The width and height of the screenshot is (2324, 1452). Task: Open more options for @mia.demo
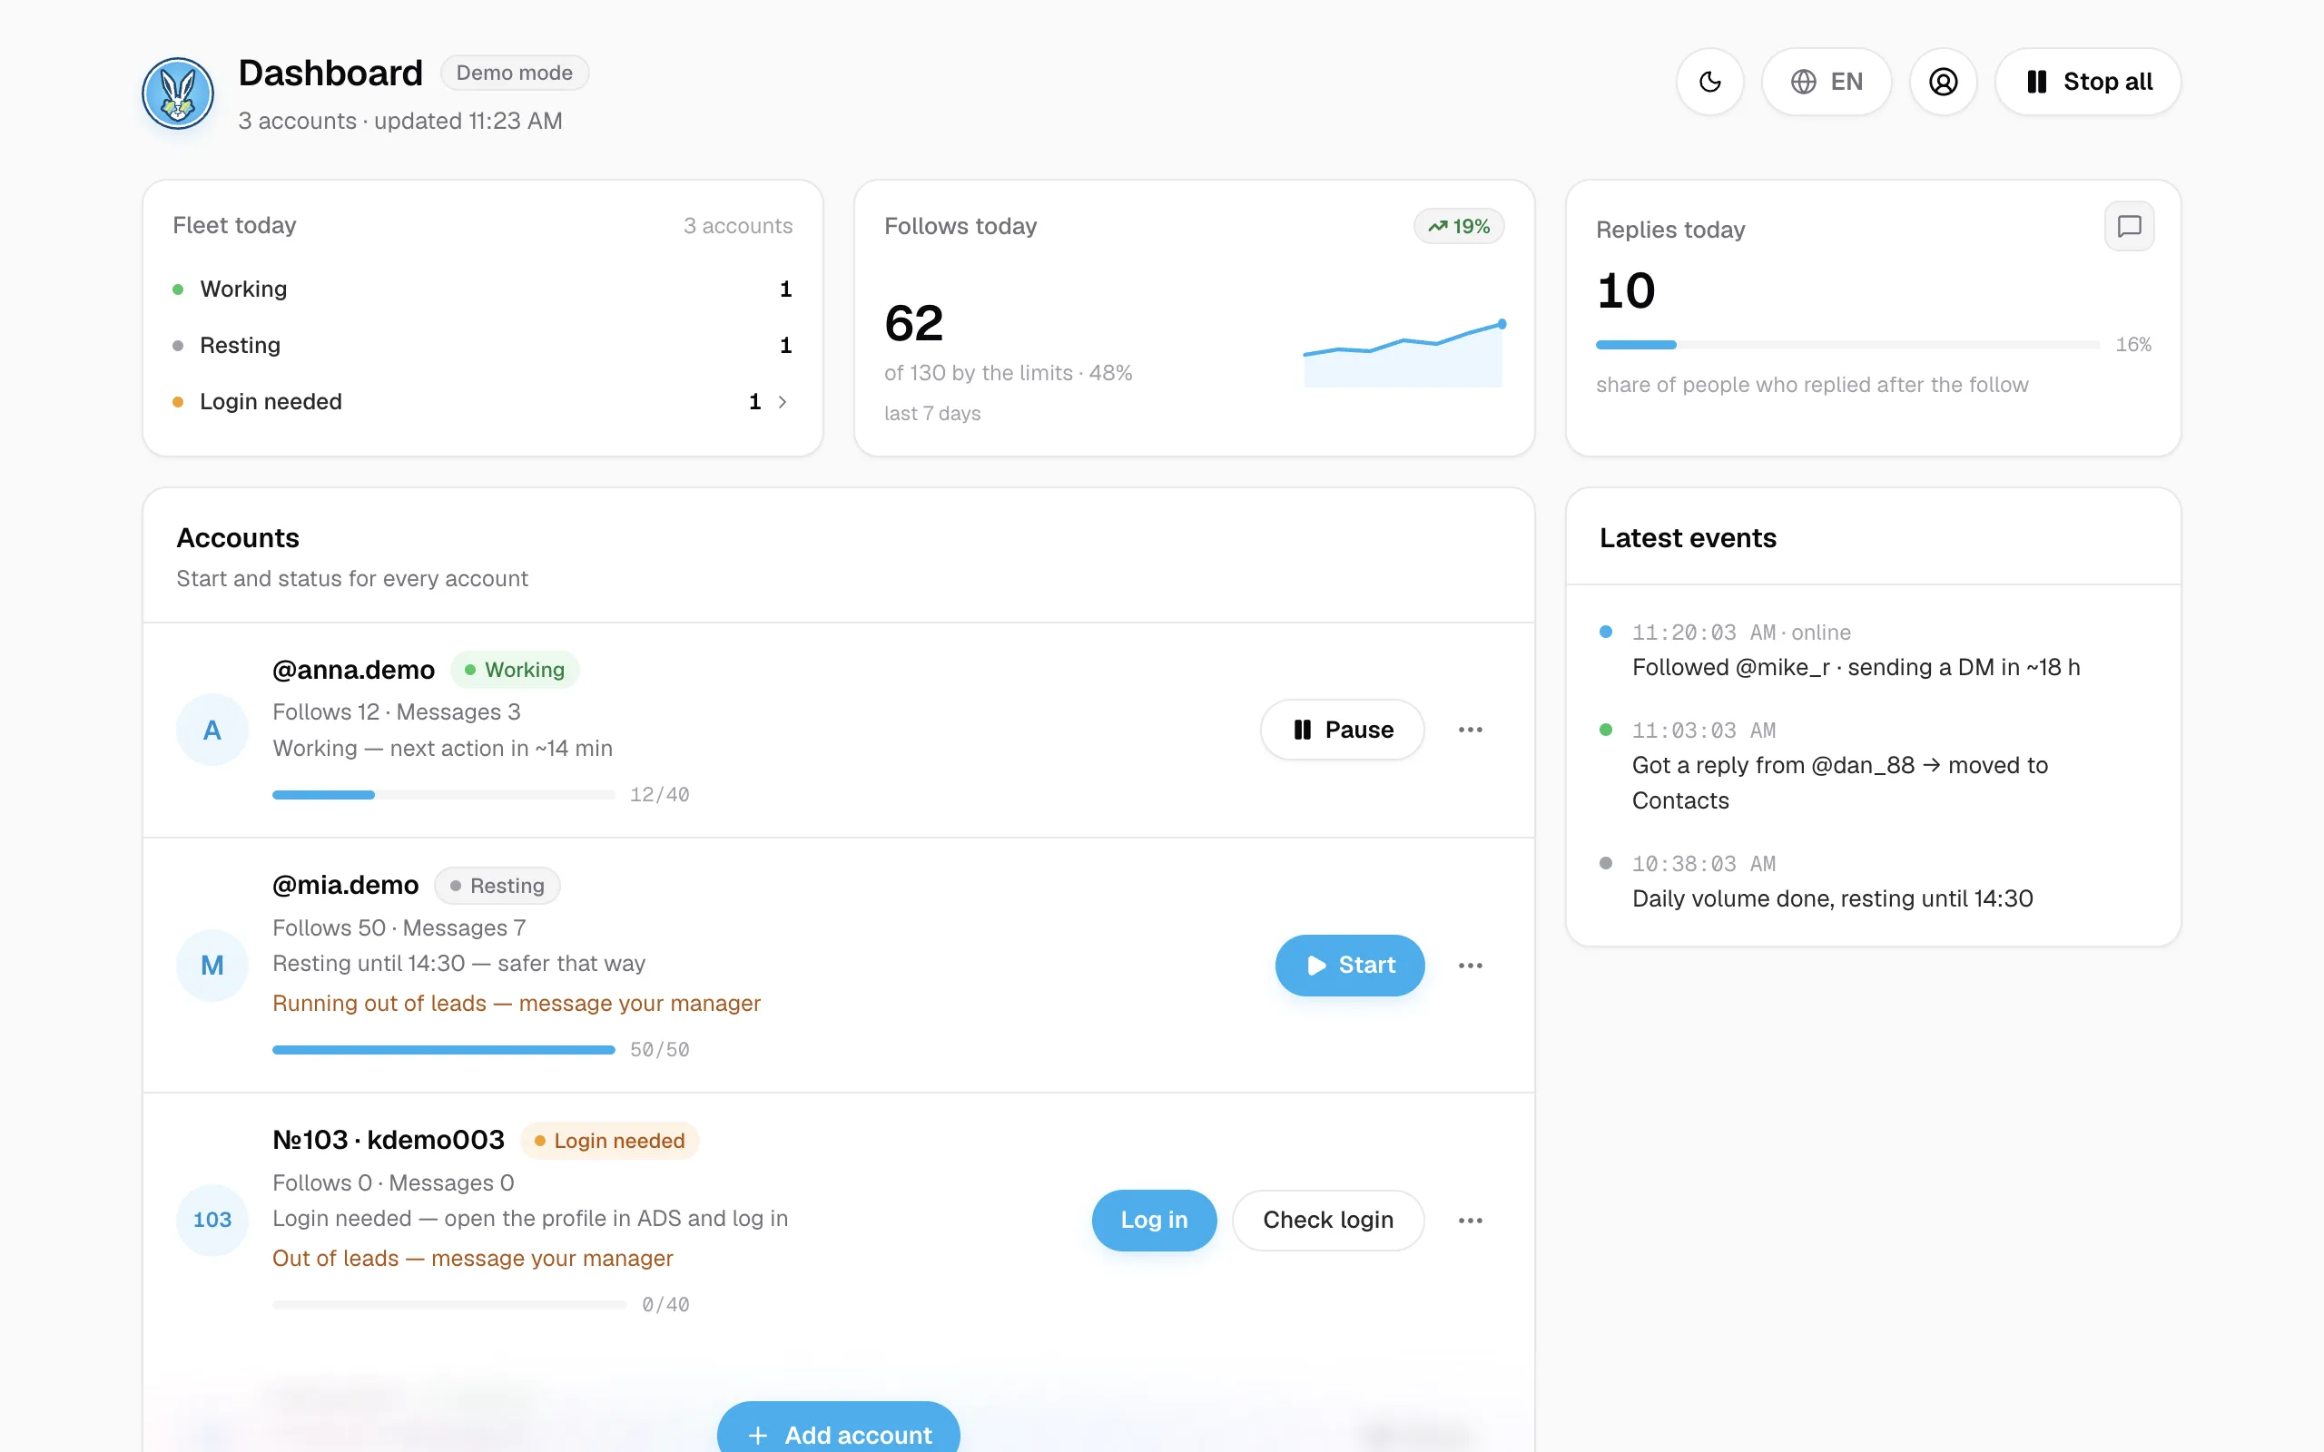coord(1471,965)
